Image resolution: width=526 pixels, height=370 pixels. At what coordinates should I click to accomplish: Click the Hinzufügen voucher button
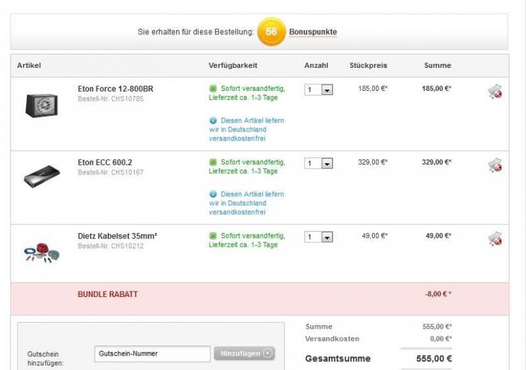tap(244, 354)
